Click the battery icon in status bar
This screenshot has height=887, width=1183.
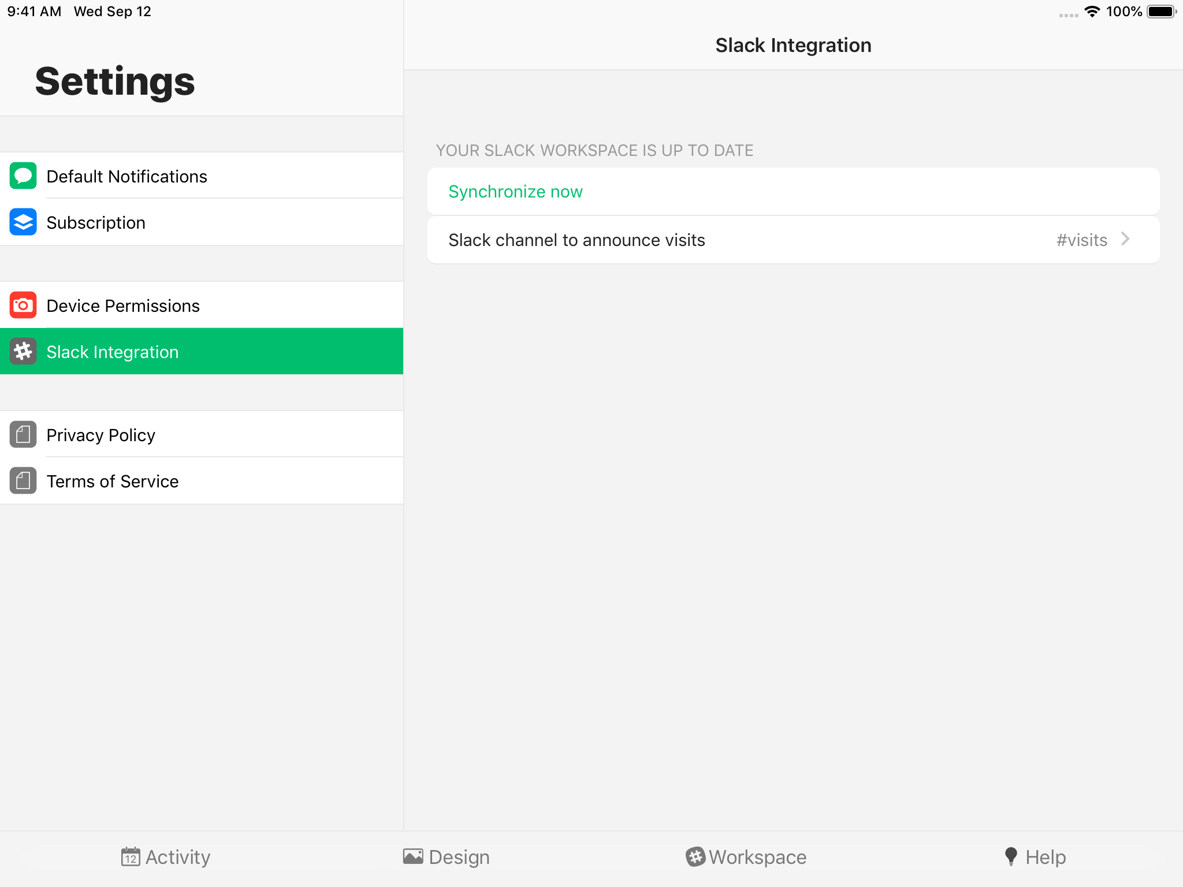click(x=1162, y=12)
